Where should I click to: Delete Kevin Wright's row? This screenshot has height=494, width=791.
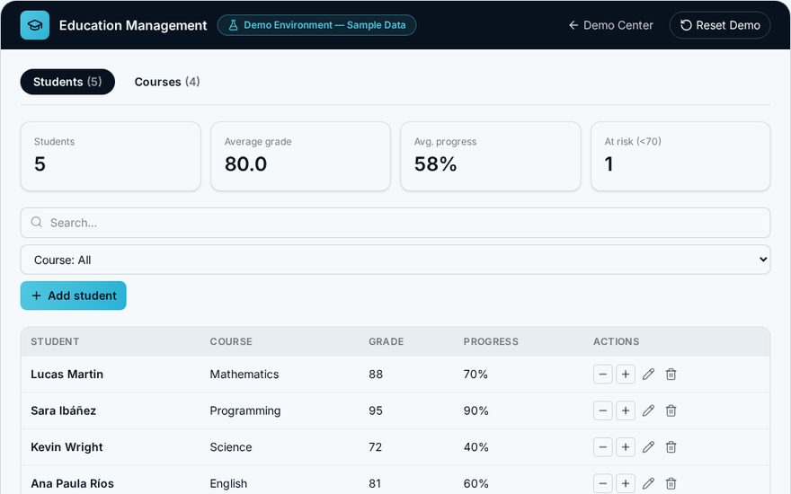tap(671, 447)
